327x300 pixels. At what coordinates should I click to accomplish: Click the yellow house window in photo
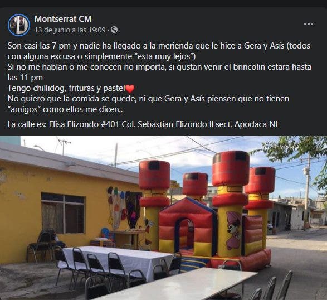pos(63,213)
